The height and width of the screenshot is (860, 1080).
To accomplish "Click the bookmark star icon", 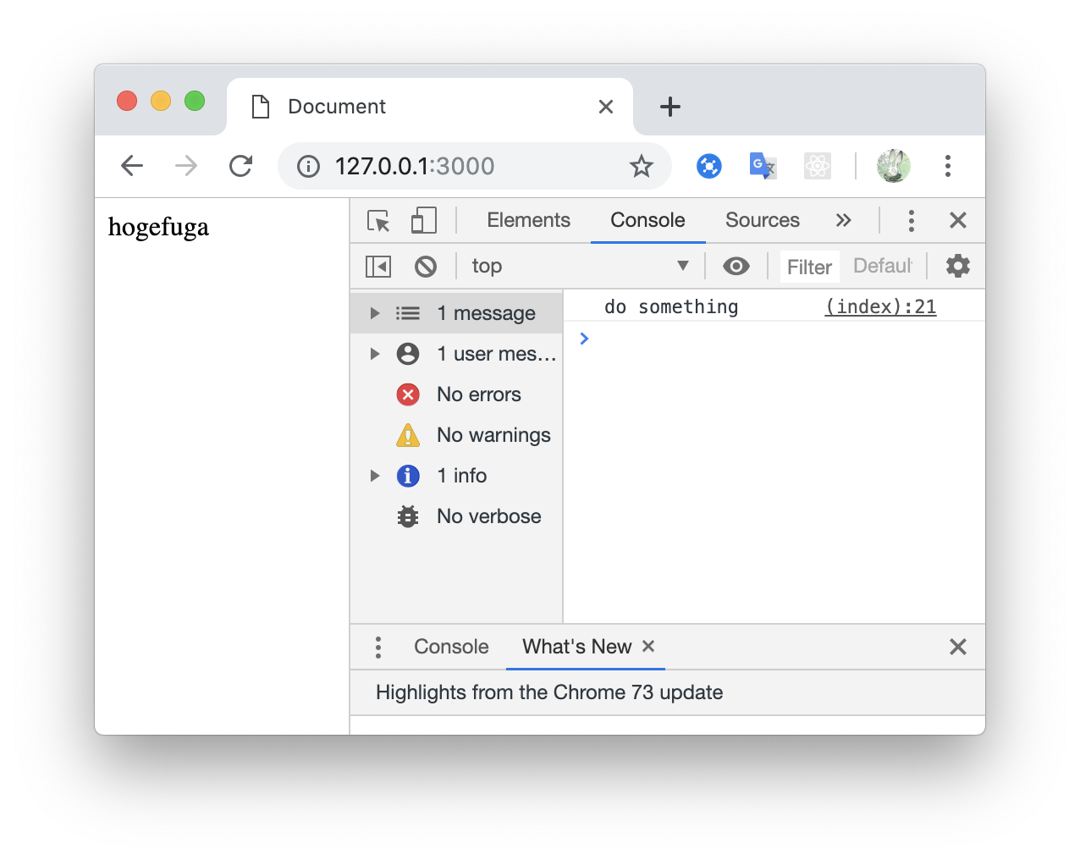I will pos(642,166).
